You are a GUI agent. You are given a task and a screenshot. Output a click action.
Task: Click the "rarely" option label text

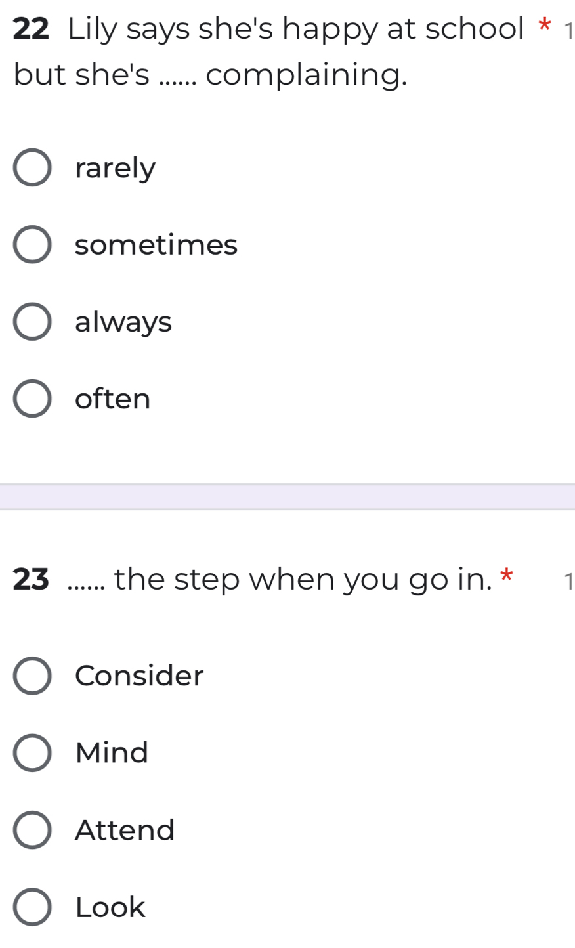115,167
